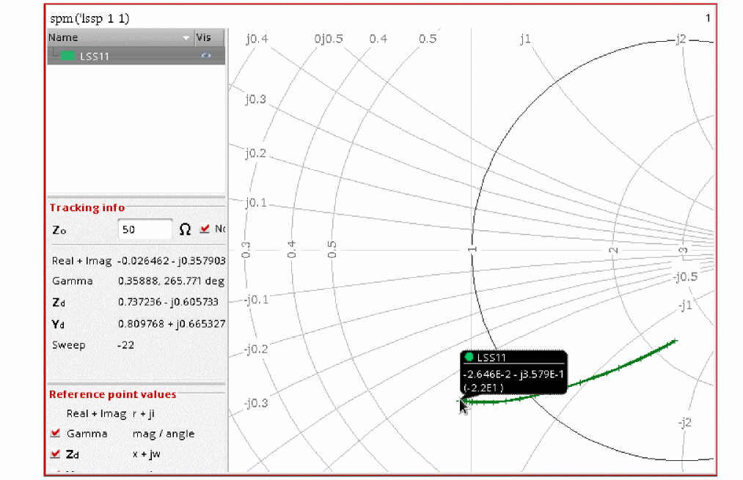Click the x + jw format text

[x=147, y=454]
